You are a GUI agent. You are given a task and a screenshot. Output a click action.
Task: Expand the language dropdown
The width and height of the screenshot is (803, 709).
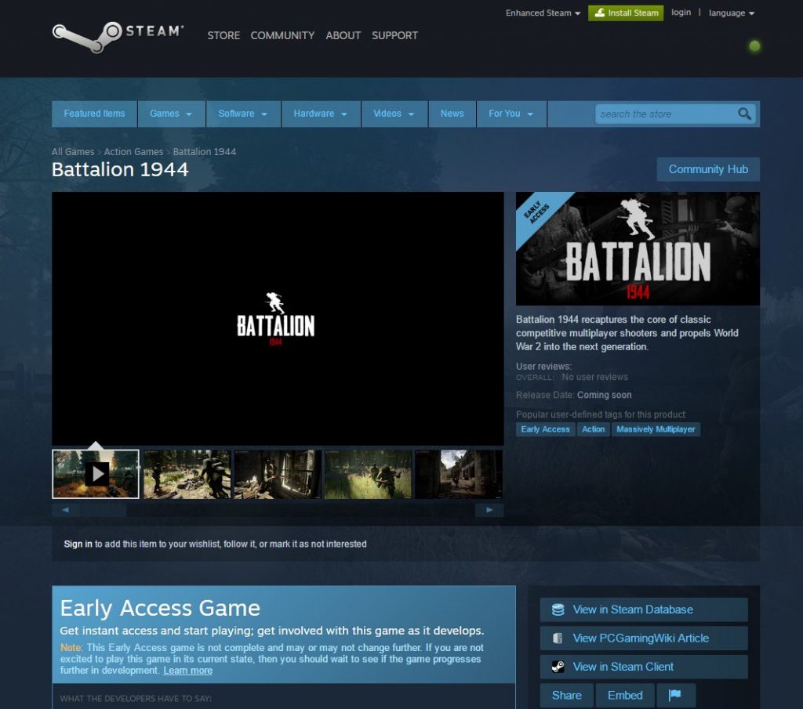[x=731, y=13]
